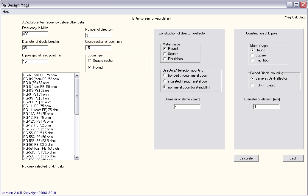Screen dimensions: 308x196
Task: Minimize the Design Yagi window
Action: click(289, 5)
